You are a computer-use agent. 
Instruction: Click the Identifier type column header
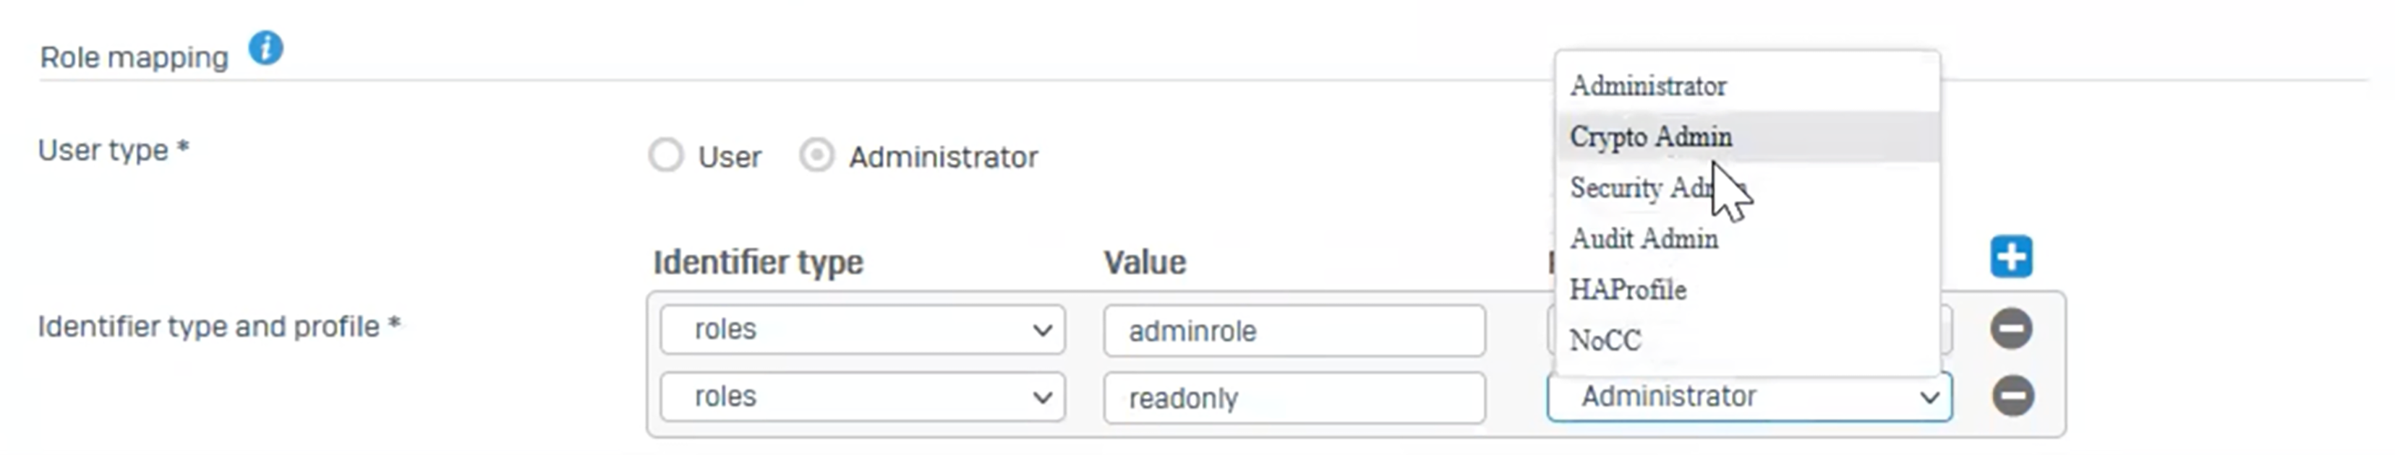(758, 263)
